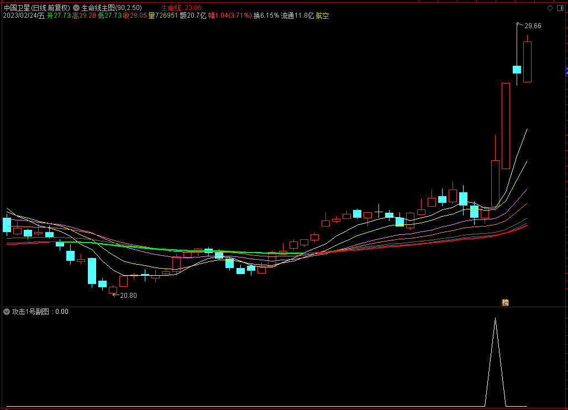Click the volume value 量726951
The height and width of the screenshot is (410, 568).
tap(163, 15)
